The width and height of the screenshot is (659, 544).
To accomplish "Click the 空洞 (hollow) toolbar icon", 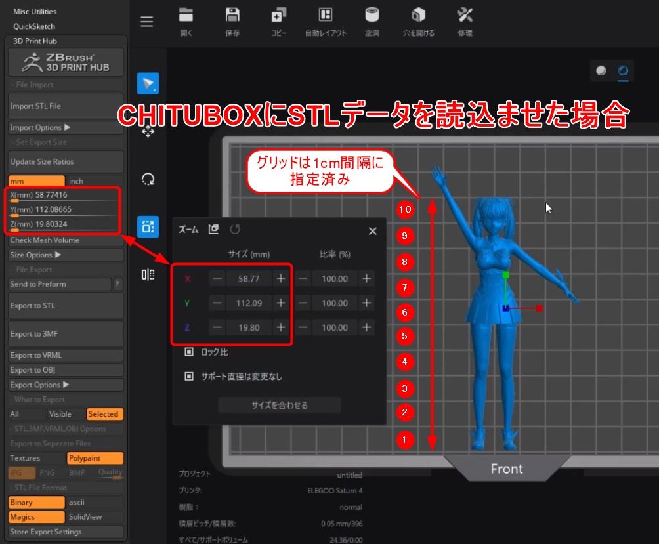I will click(372, 20).
